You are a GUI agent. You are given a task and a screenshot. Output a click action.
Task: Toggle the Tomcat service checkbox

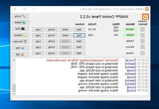(x=143, y=53)
